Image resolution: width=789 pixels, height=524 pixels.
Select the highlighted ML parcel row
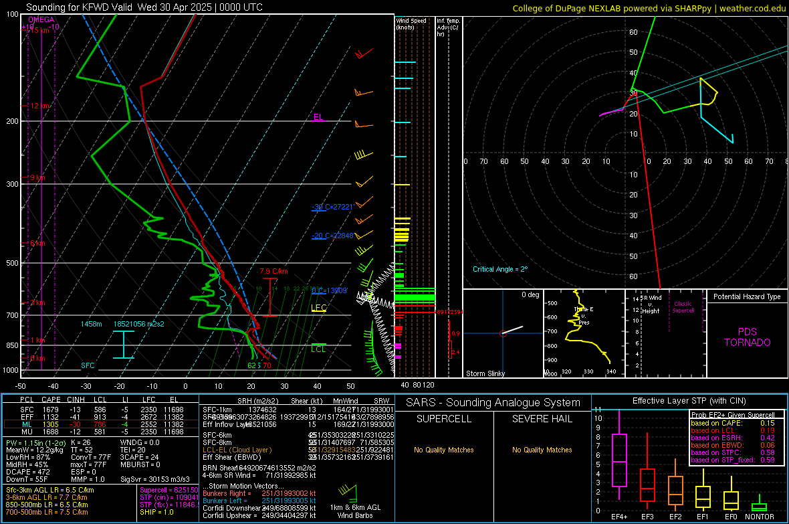point(101,424)
